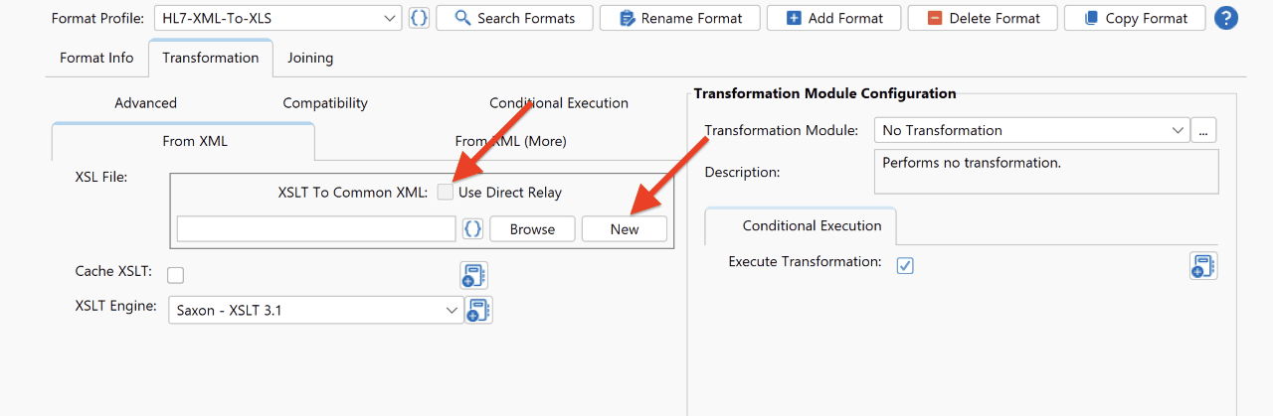The image size is (1273, 416).
Task: Click the settings icon next to Cache XSLT
Action: point(473,275)
